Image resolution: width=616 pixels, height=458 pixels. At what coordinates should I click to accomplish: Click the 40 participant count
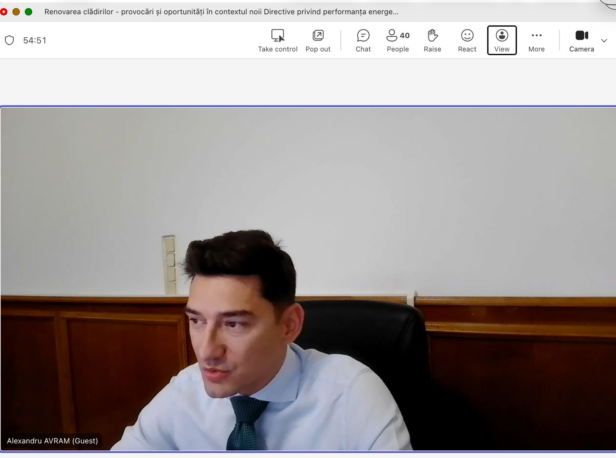click(405, 35)
